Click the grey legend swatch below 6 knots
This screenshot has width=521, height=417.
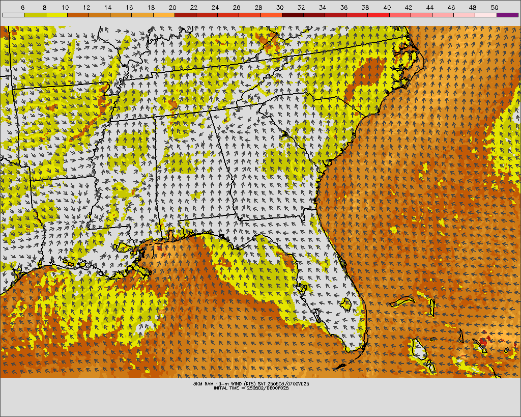tap(13, 15)
